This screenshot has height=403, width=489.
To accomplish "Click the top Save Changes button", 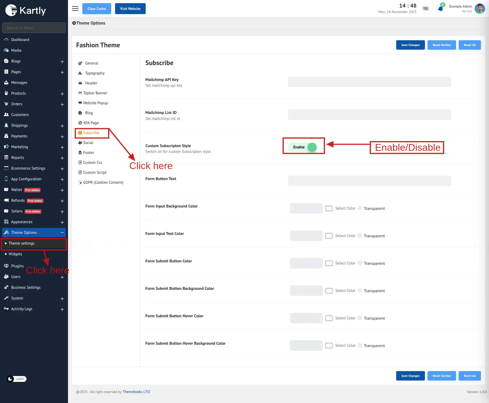I will [x=410, y=45].
